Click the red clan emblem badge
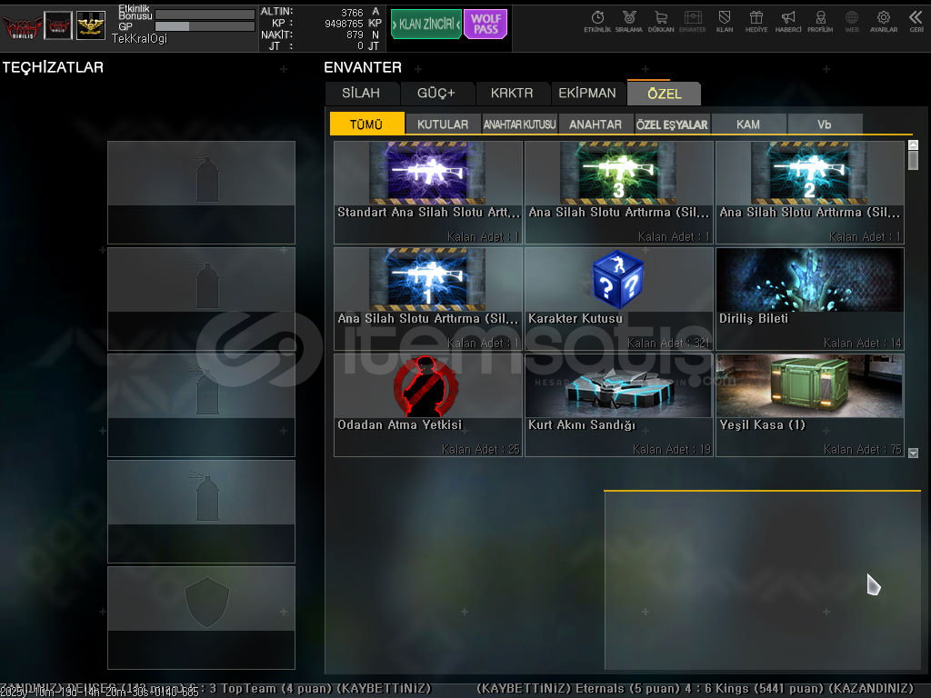Image resolution: width=931 pixels, height=698 pixels. (58, 25)
